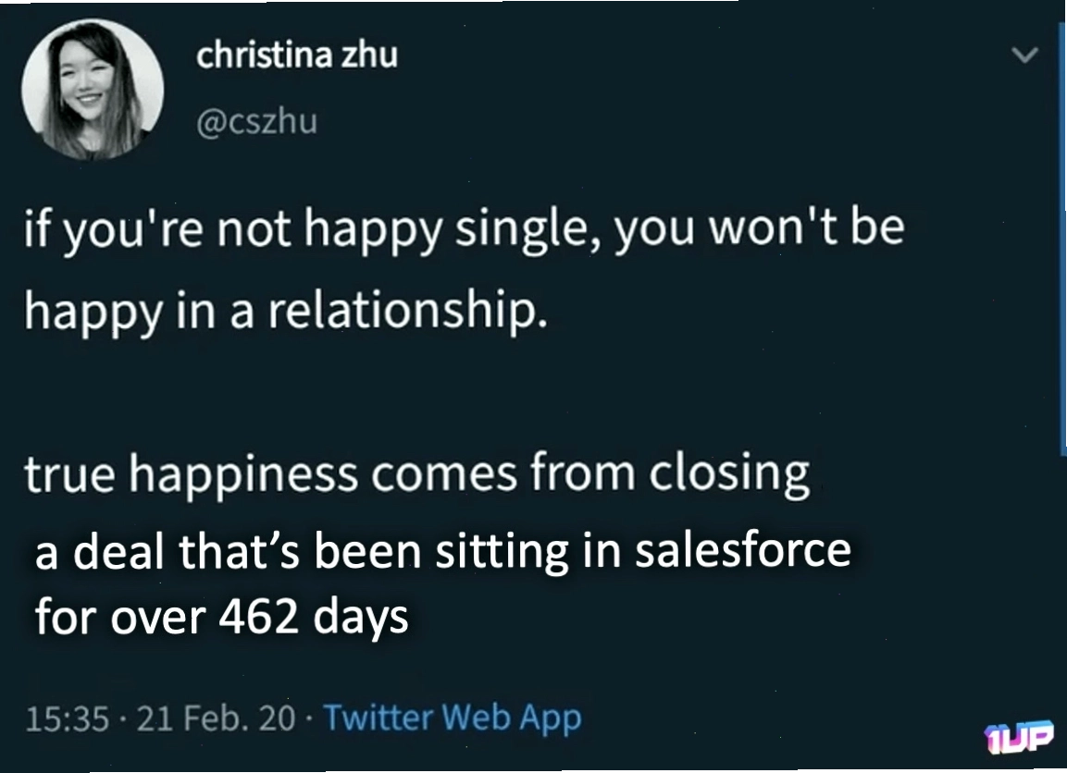This screenshot has width=1067, height=773.
Task: Click the blue scrollbar on right edge
Action: tap(1063, 231)
